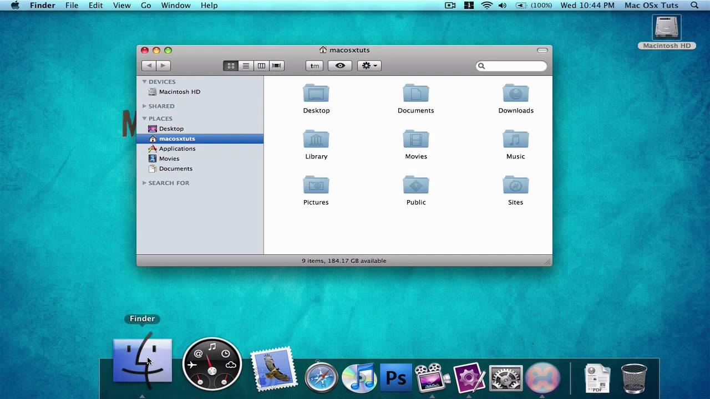
Task: Open the Documents folder icon
Action: [x=416, y=94]
